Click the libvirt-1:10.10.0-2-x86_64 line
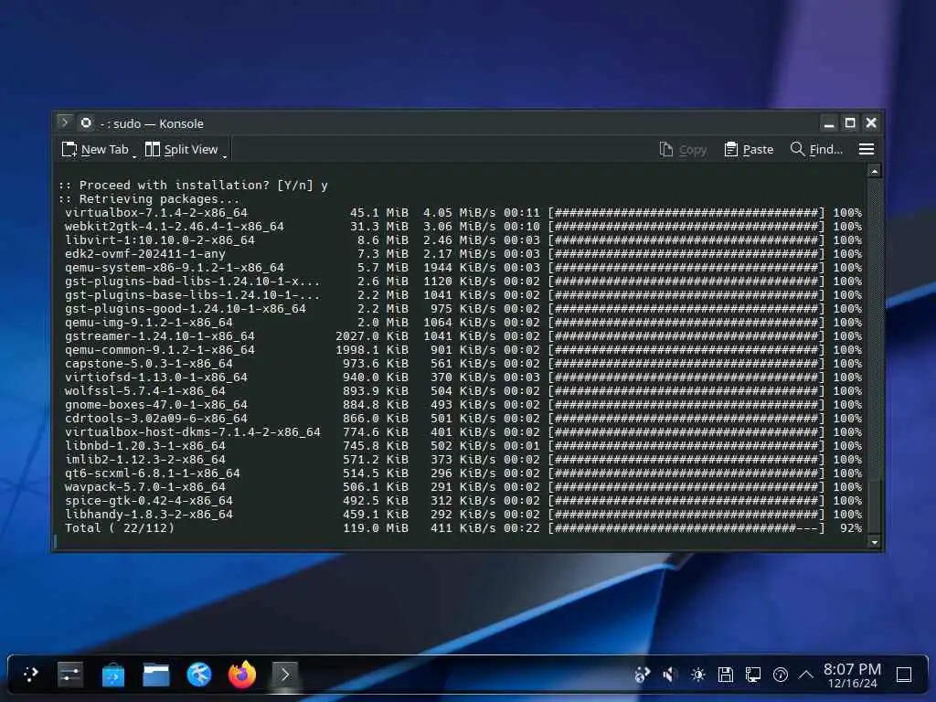This screenshot has width=936, height=702. 463,240
